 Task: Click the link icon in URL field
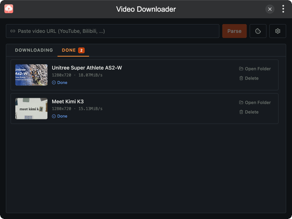click(x=13, y=31)
